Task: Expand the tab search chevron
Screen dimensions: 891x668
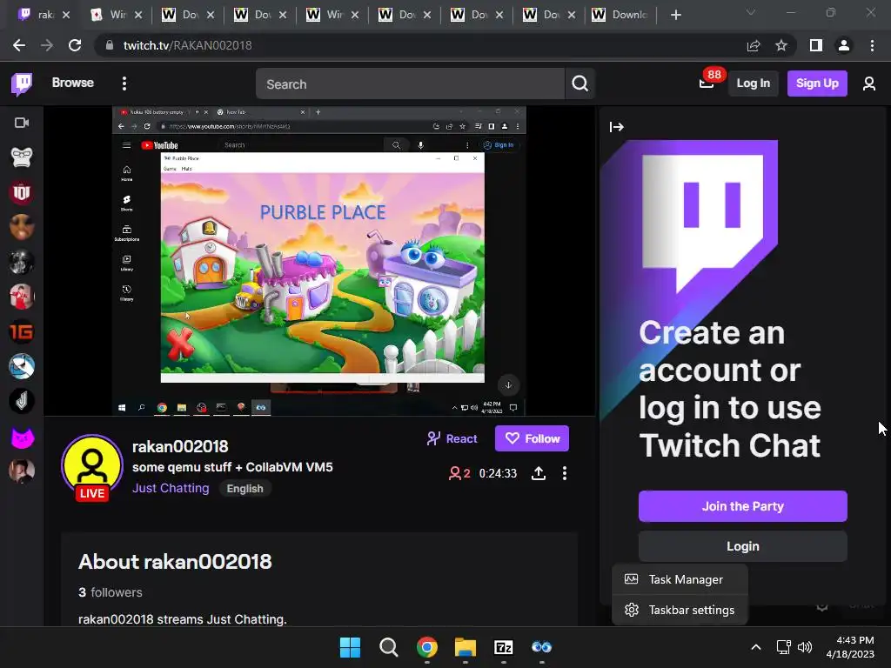Action: click(x=751, y=12)
